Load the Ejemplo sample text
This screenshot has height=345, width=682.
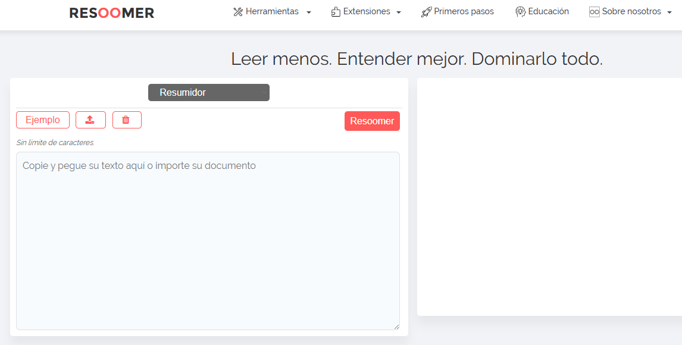point(43,120)
